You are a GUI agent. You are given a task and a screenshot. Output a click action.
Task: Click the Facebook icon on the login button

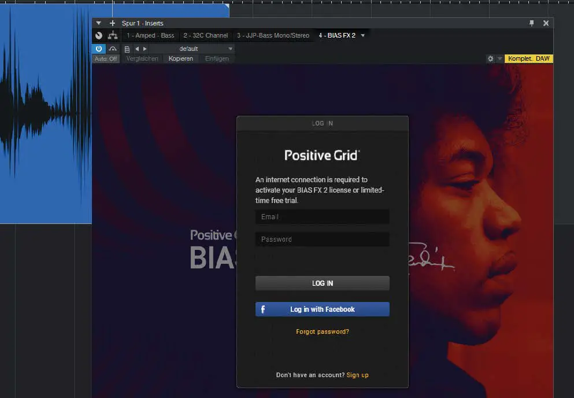tap(264, 309)
